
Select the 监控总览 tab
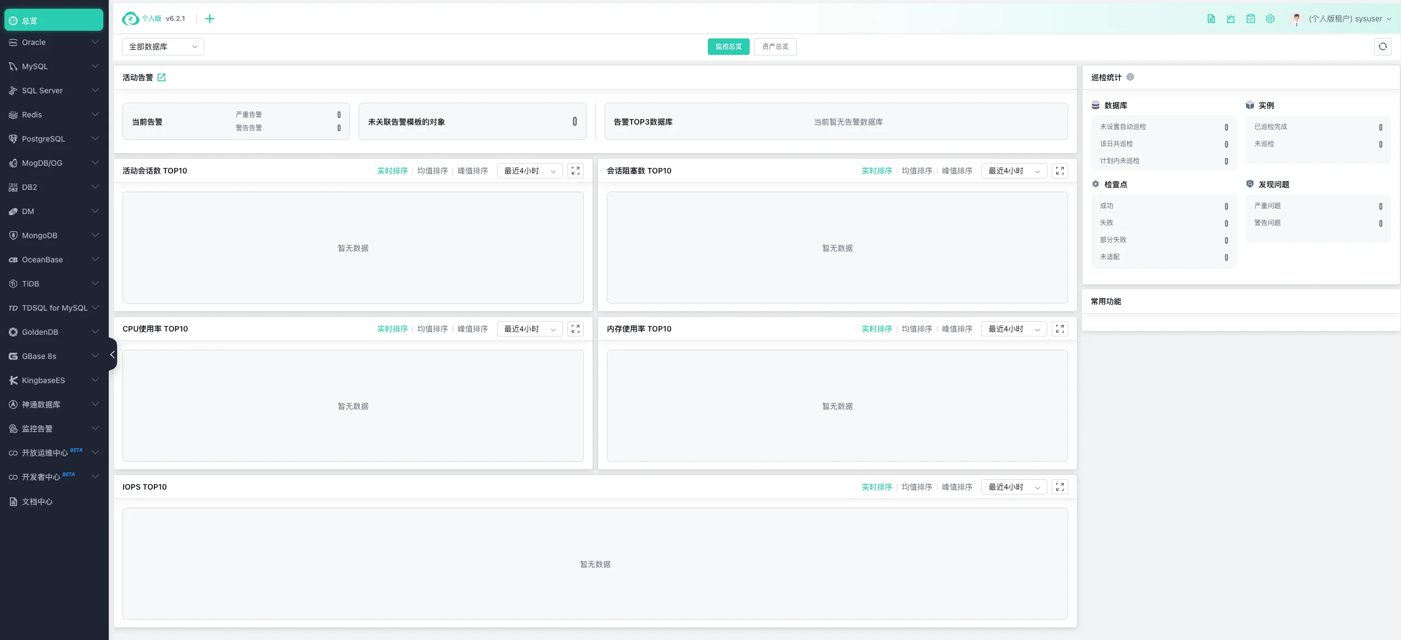click(x=728, y=47)
